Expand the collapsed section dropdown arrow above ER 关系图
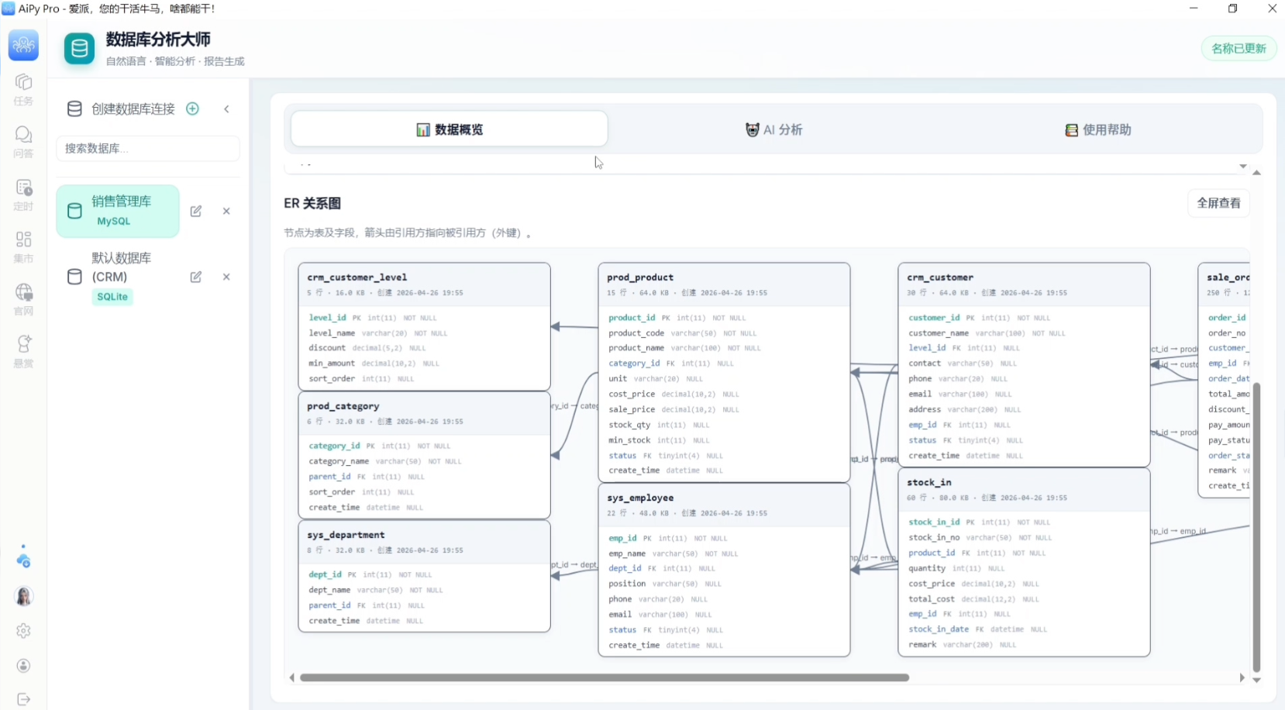Viewport: 1285px width, 710px height. [x=1242, y=166]
